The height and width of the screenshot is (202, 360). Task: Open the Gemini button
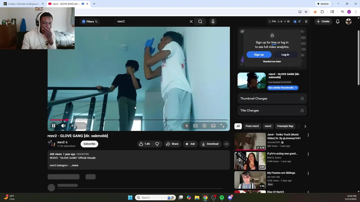click(x=323, y=4)
